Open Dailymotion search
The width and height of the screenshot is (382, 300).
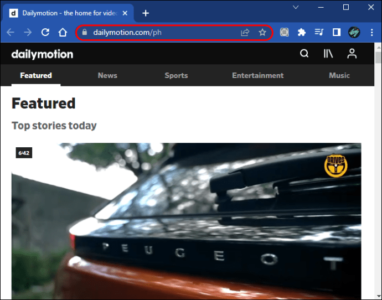coord(304,53)
